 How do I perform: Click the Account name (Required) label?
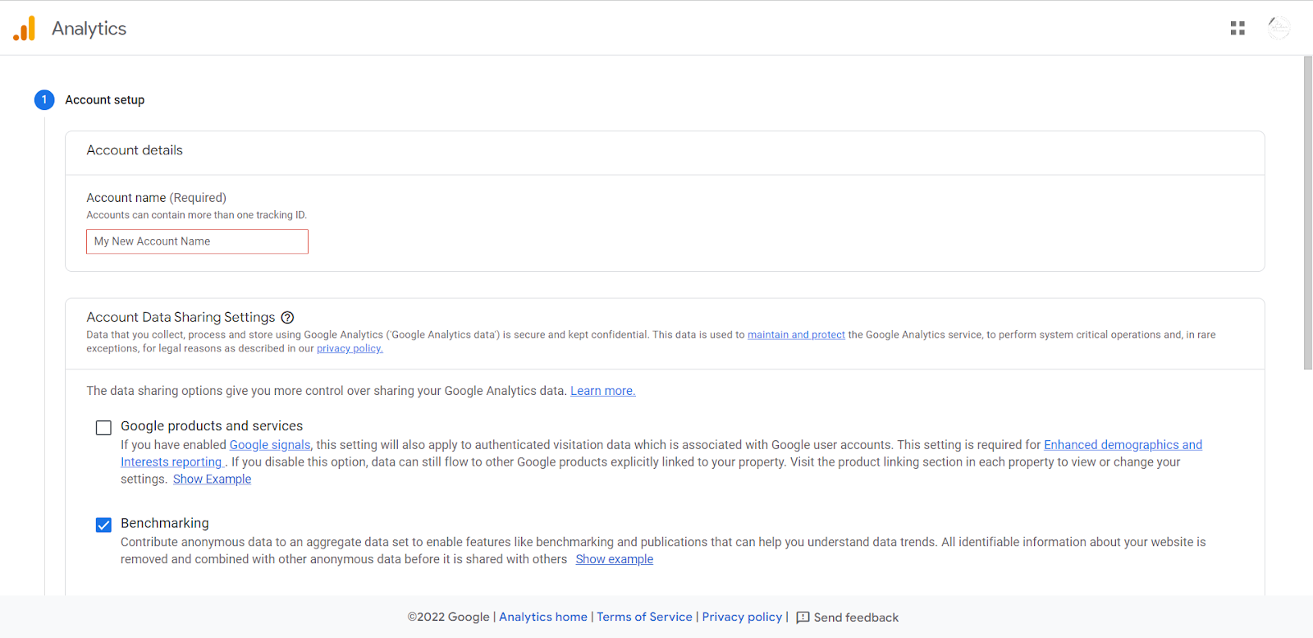click(156, 198)
